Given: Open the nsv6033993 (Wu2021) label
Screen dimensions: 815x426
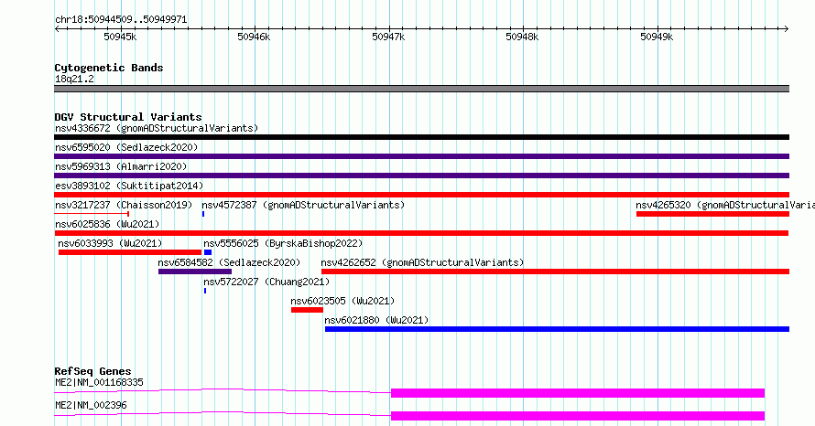Looking at the screenshot, I should (110, 243).
